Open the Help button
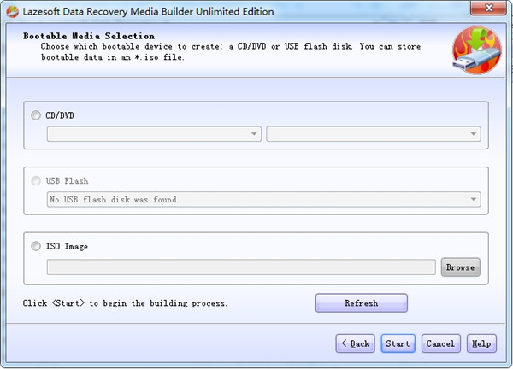Viewport: 513px width, 369px height. click(481, 343)
